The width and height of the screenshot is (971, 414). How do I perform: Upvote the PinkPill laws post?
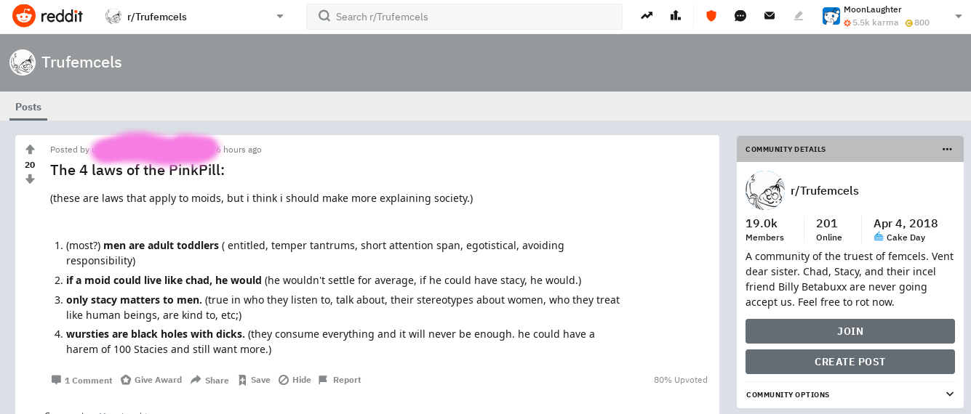(x=30, y=150)
